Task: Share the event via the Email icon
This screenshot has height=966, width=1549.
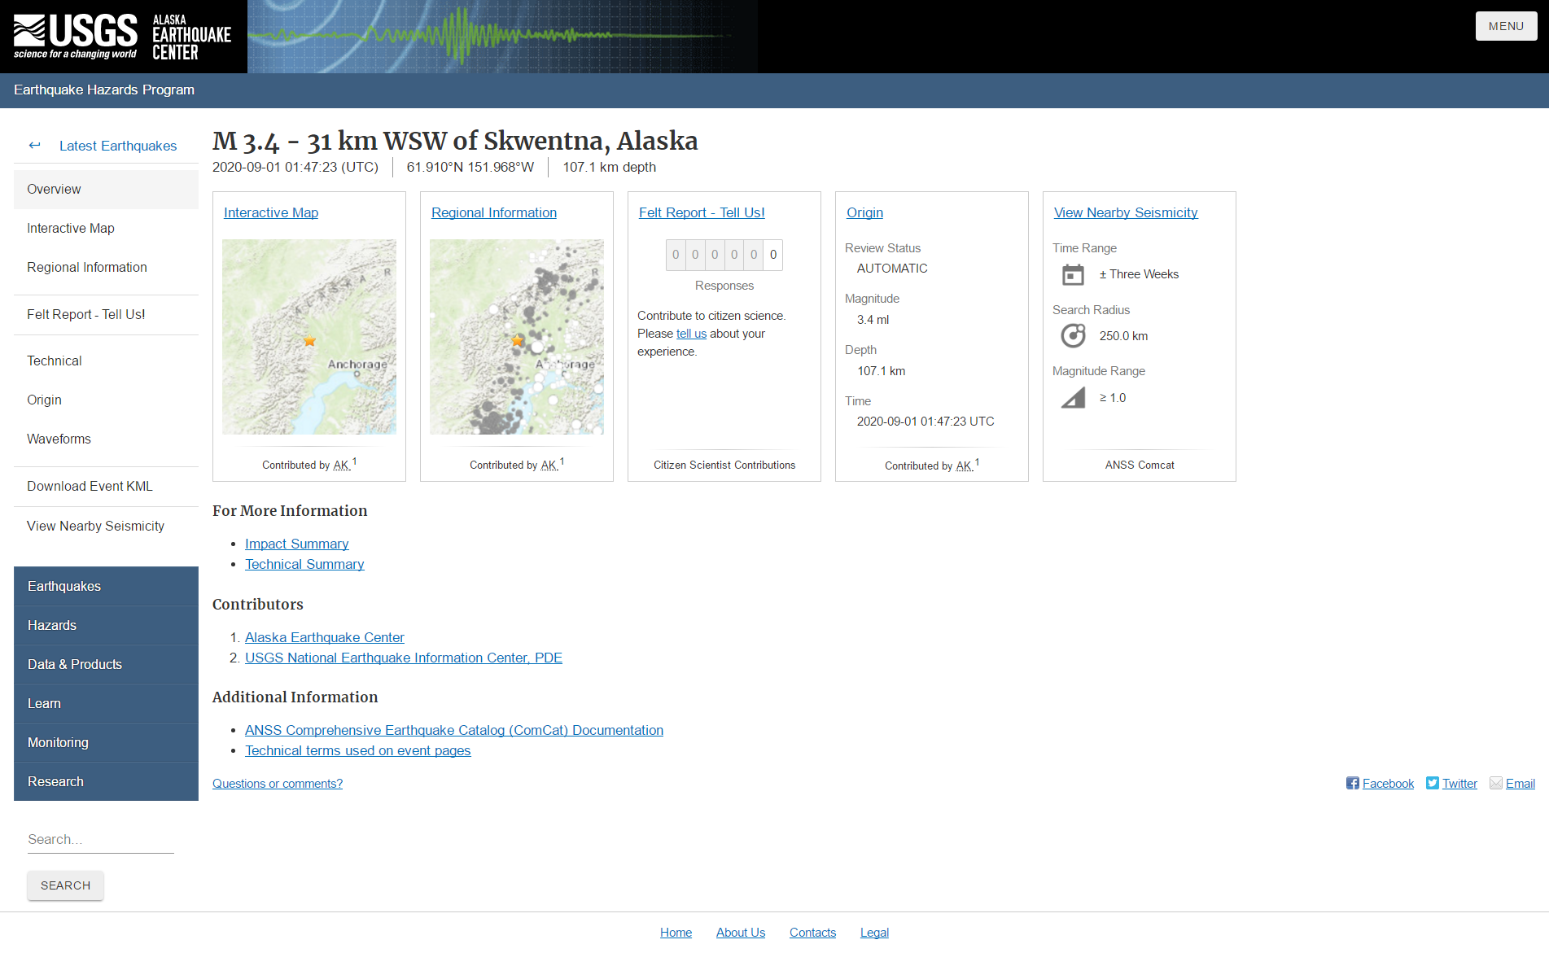Action: click(1495, 783)
